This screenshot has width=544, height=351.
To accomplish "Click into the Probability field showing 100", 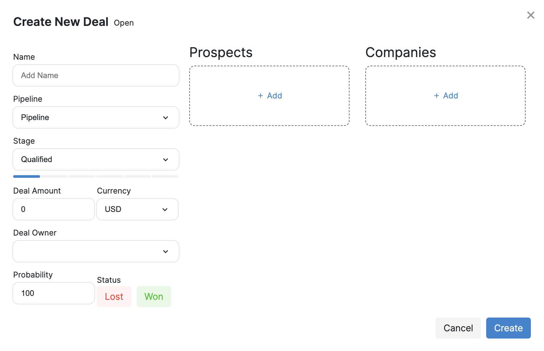I will click(54, 293).
